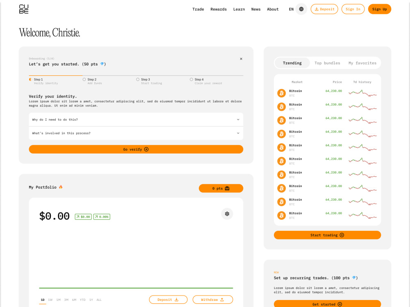Click the 0 pts rewards button
This screenshot has height=307, width=410.
221,188
